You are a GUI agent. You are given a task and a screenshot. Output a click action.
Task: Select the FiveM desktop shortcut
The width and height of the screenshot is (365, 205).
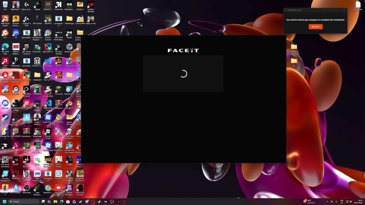[16, 147]
